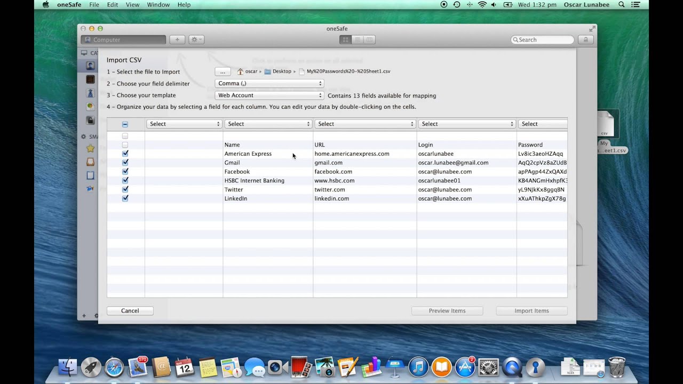Open Wi-Fi status menu in menu bar
Image resolution: width=683 pixels, height=384 pixels.
[x=482, y=5]
